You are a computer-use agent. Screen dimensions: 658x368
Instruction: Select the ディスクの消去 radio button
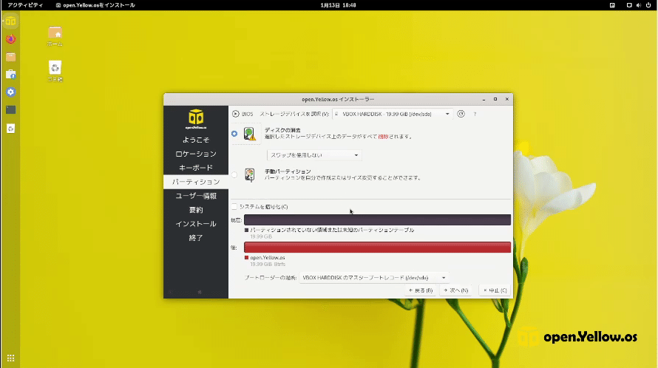234,134
